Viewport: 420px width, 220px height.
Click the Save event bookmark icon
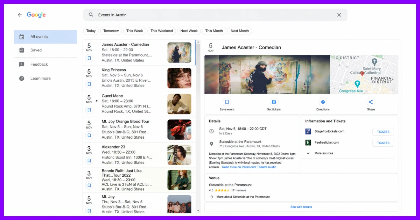tap(227, 102)
